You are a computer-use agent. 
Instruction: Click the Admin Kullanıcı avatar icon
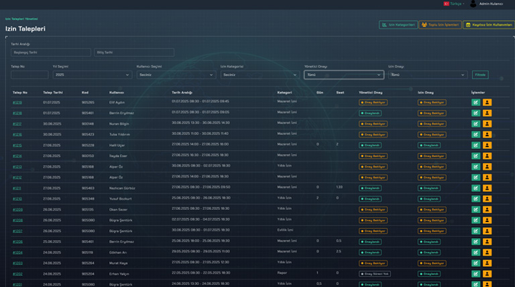473,4
